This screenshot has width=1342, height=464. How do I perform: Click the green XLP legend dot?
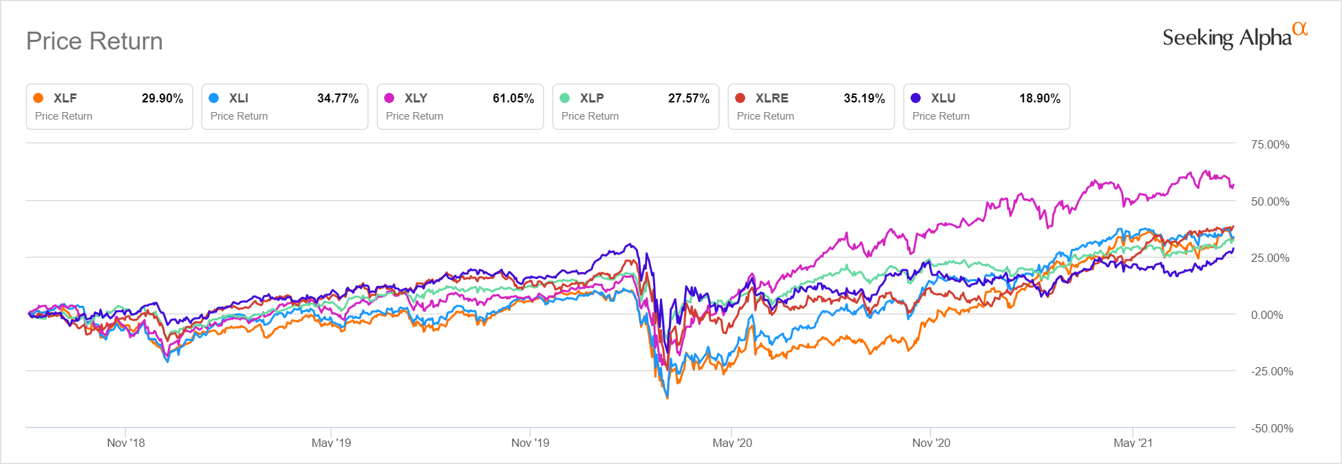point(565,98)
